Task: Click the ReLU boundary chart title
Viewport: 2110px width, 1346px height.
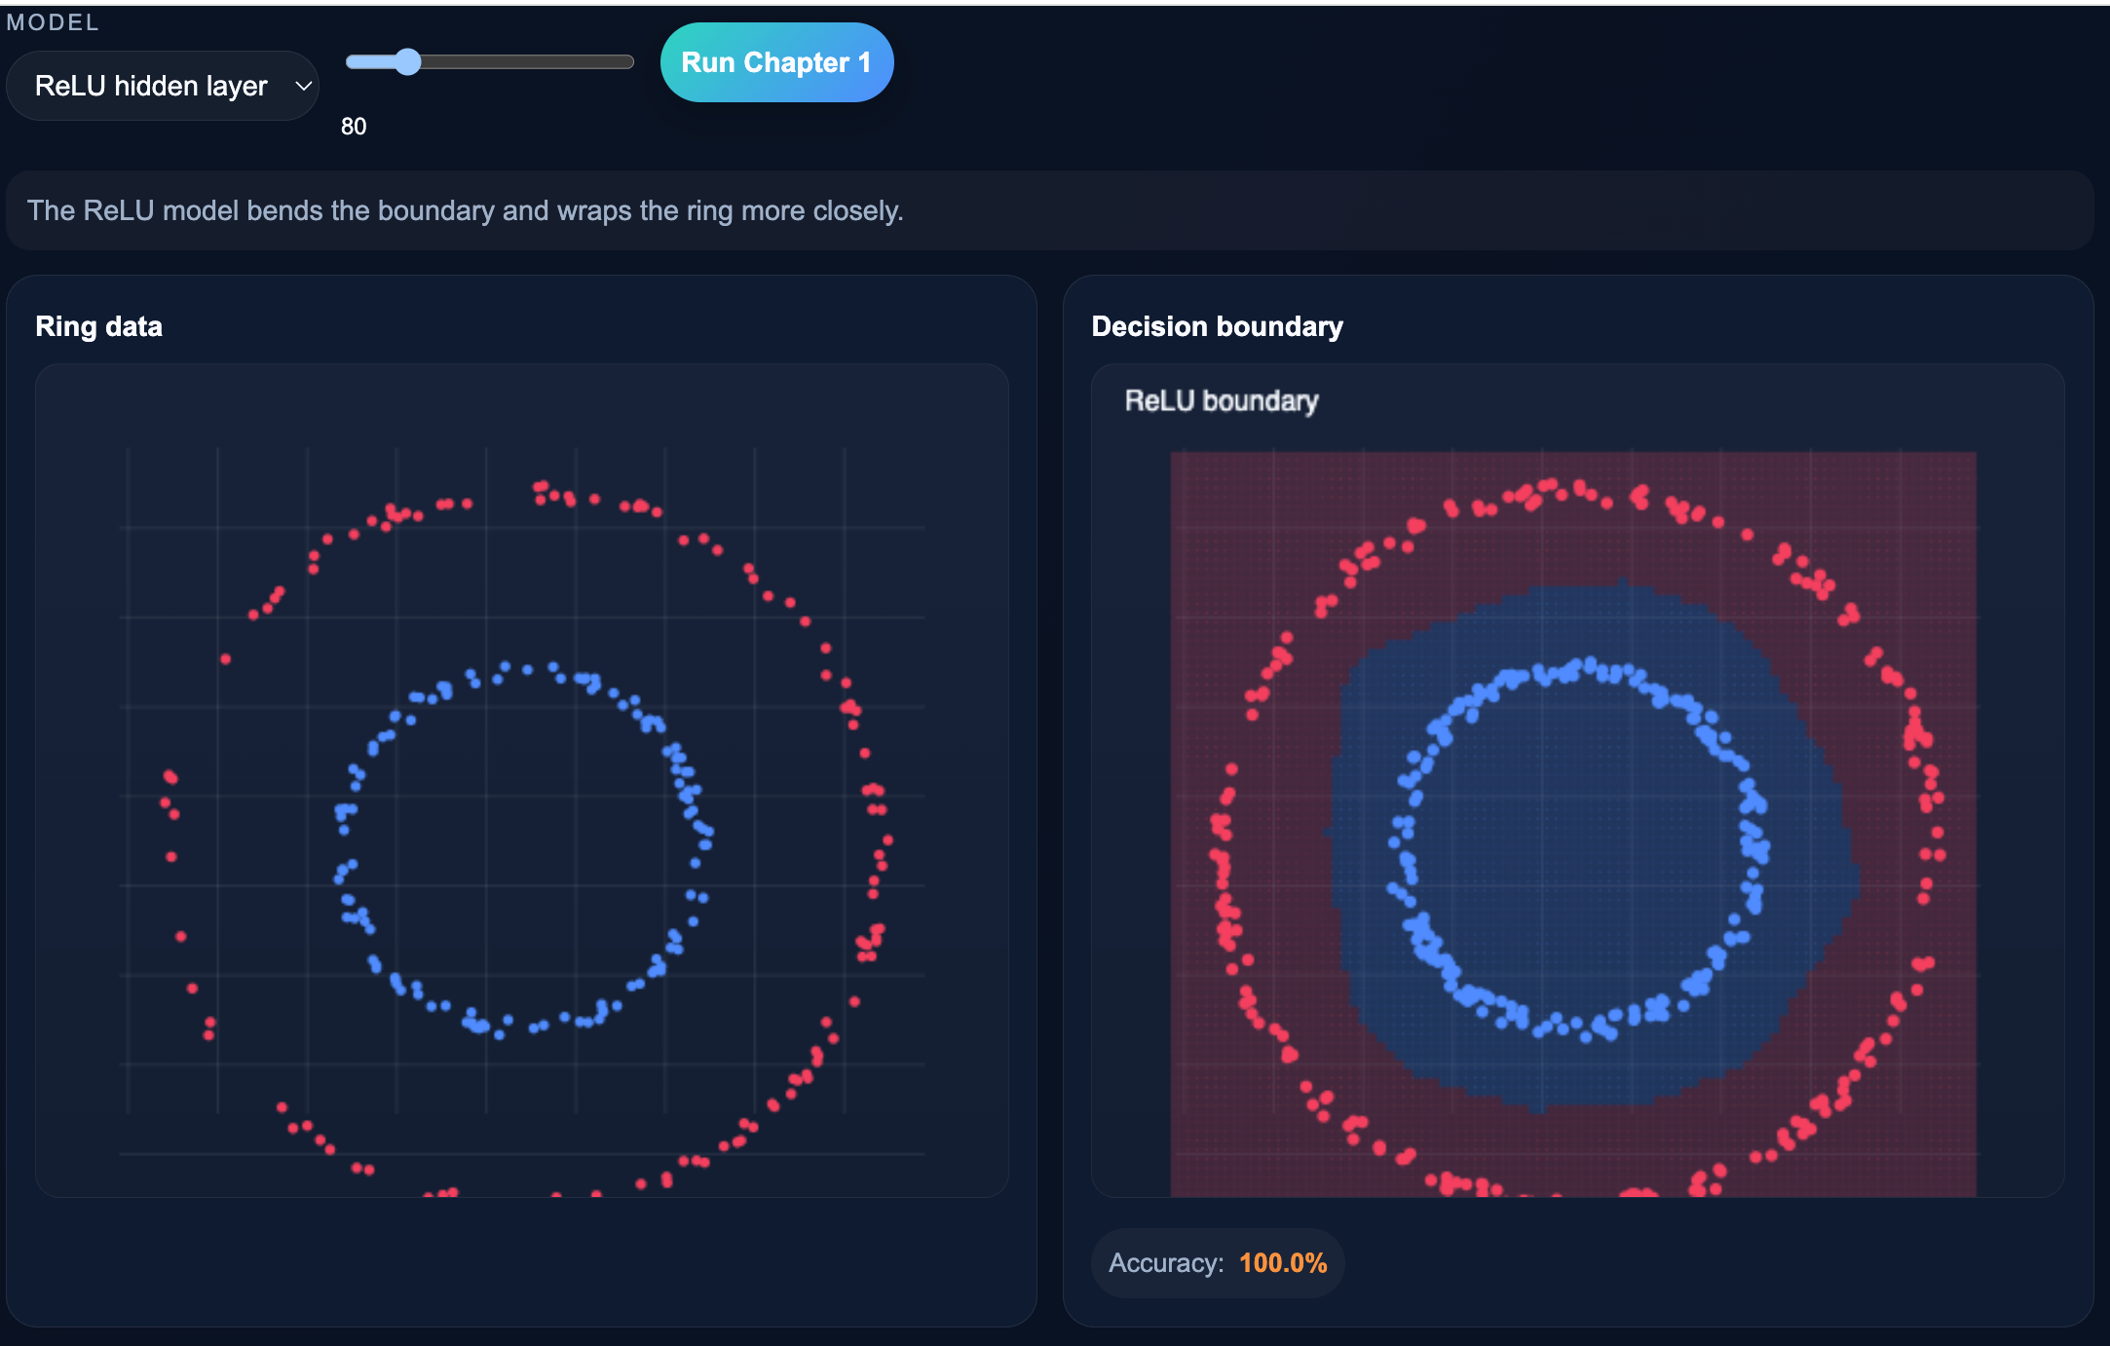Action: tap(1222, 400)
